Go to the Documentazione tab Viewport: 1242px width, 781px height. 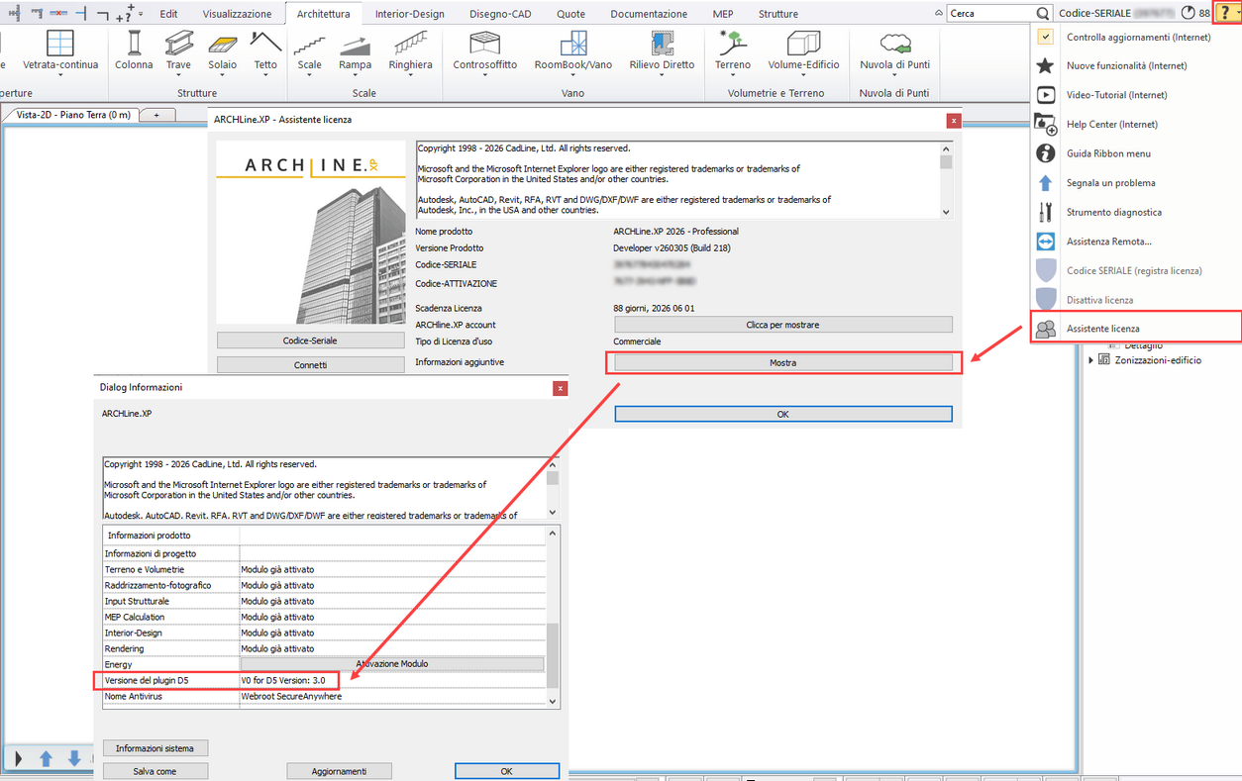pyautogui.click(x=649, y=14)
